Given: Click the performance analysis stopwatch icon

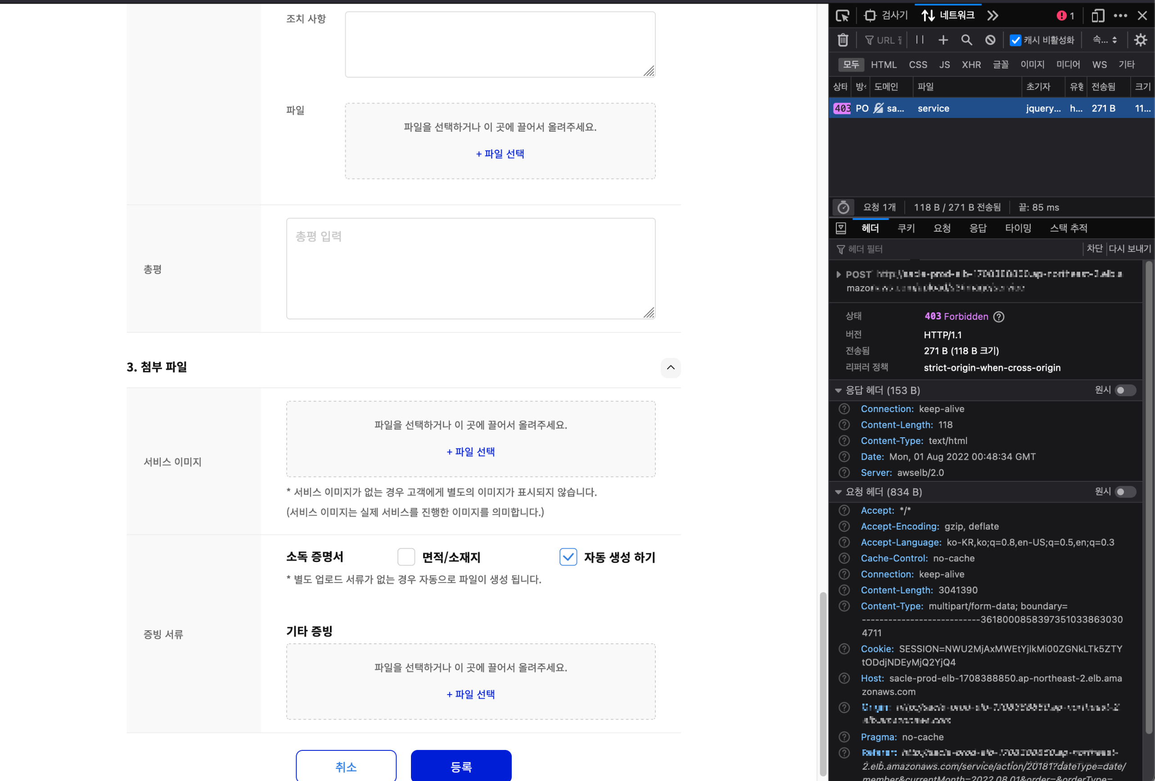Looking at the screenshot, I should 843,208.
